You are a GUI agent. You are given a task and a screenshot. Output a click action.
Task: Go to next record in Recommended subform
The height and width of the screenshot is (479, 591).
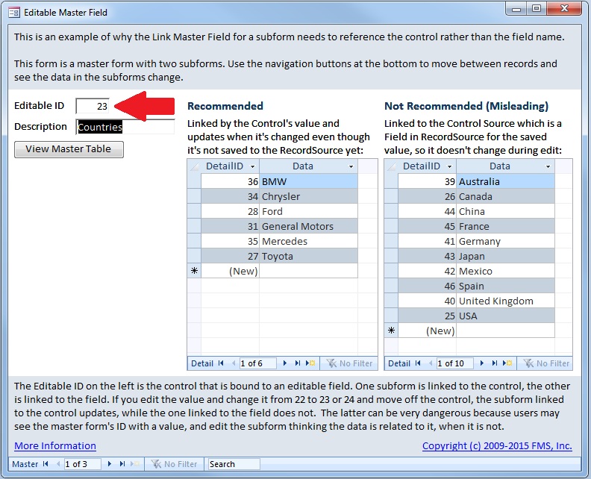pos(286,363)
